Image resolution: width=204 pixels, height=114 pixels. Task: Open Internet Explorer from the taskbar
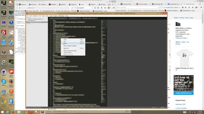point(8,112)
